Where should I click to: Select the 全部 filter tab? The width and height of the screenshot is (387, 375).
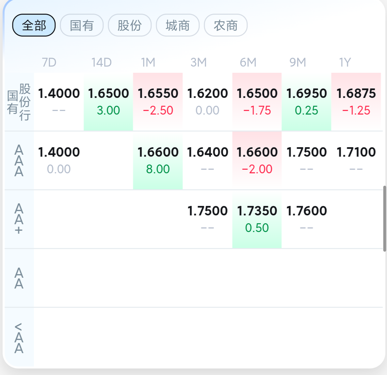coord(34,25)
